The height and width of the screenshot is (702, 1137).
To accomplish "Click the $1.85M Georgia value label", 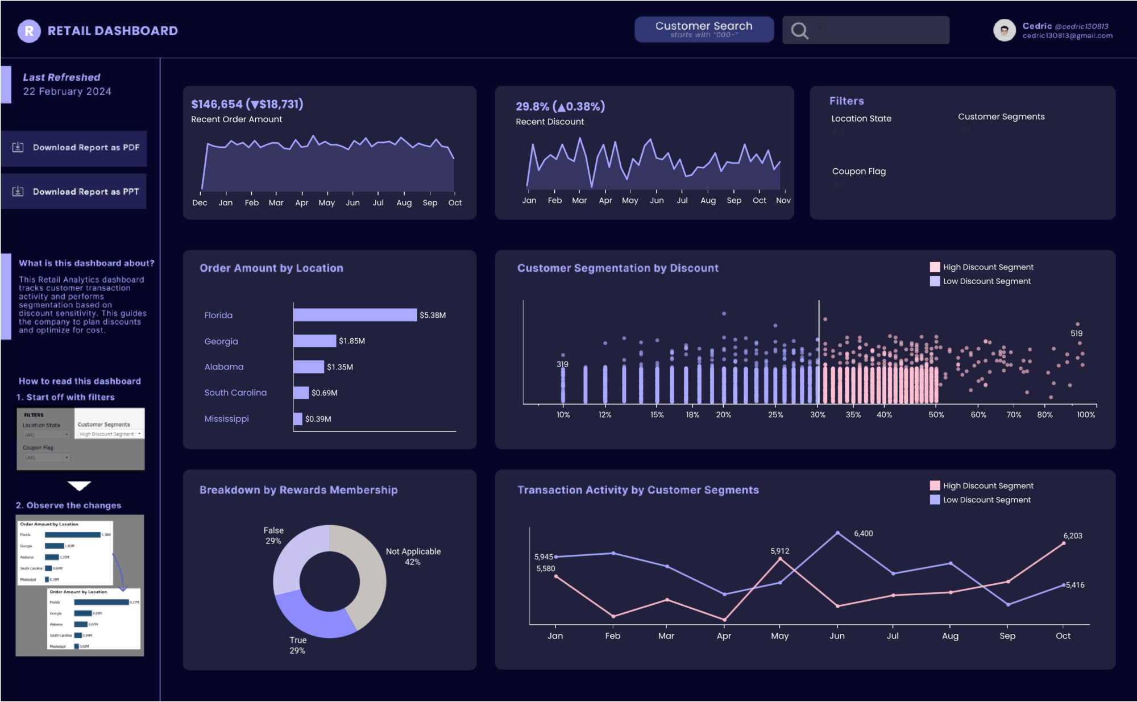I will [352, 341].
